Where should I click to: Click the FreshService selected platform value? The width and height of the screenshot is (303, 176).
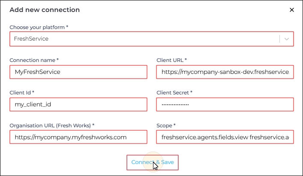[x=31, y=39]
